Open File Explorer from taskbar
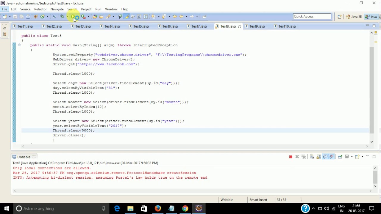The width and height of the screenshot is (381, 214). click(130, 209)
